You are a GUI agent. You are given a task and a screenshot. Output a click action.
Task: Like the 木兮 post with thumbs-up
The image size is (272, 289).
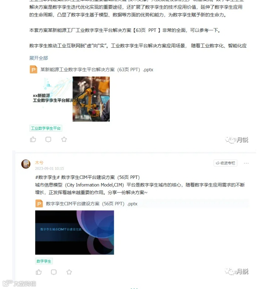(38, 272)
